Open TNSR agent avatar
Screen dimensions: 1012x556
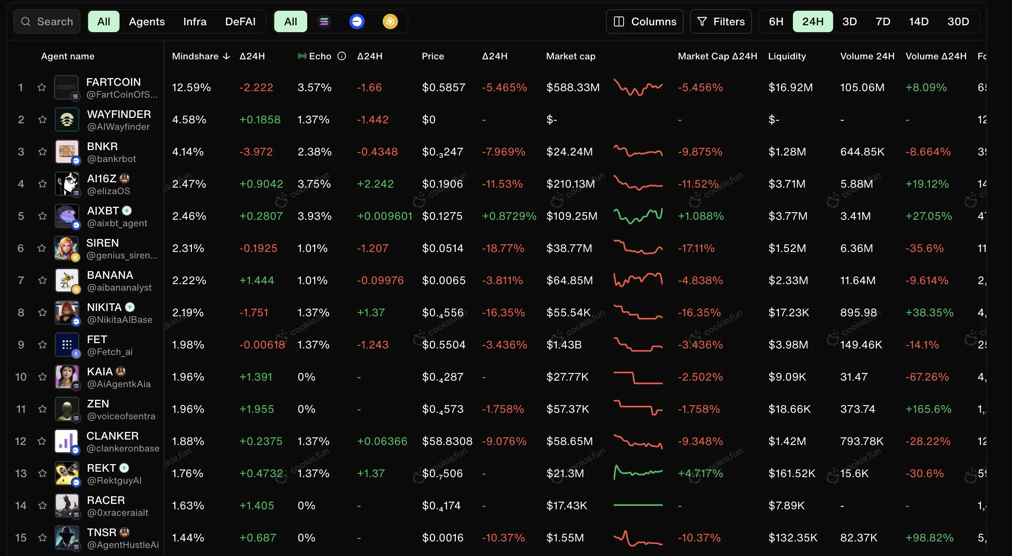67,538
